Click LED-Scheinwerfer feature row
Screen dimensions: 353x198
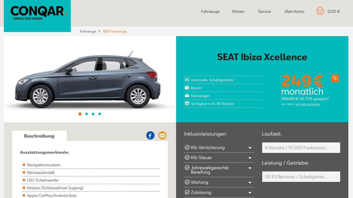(91, 180)
